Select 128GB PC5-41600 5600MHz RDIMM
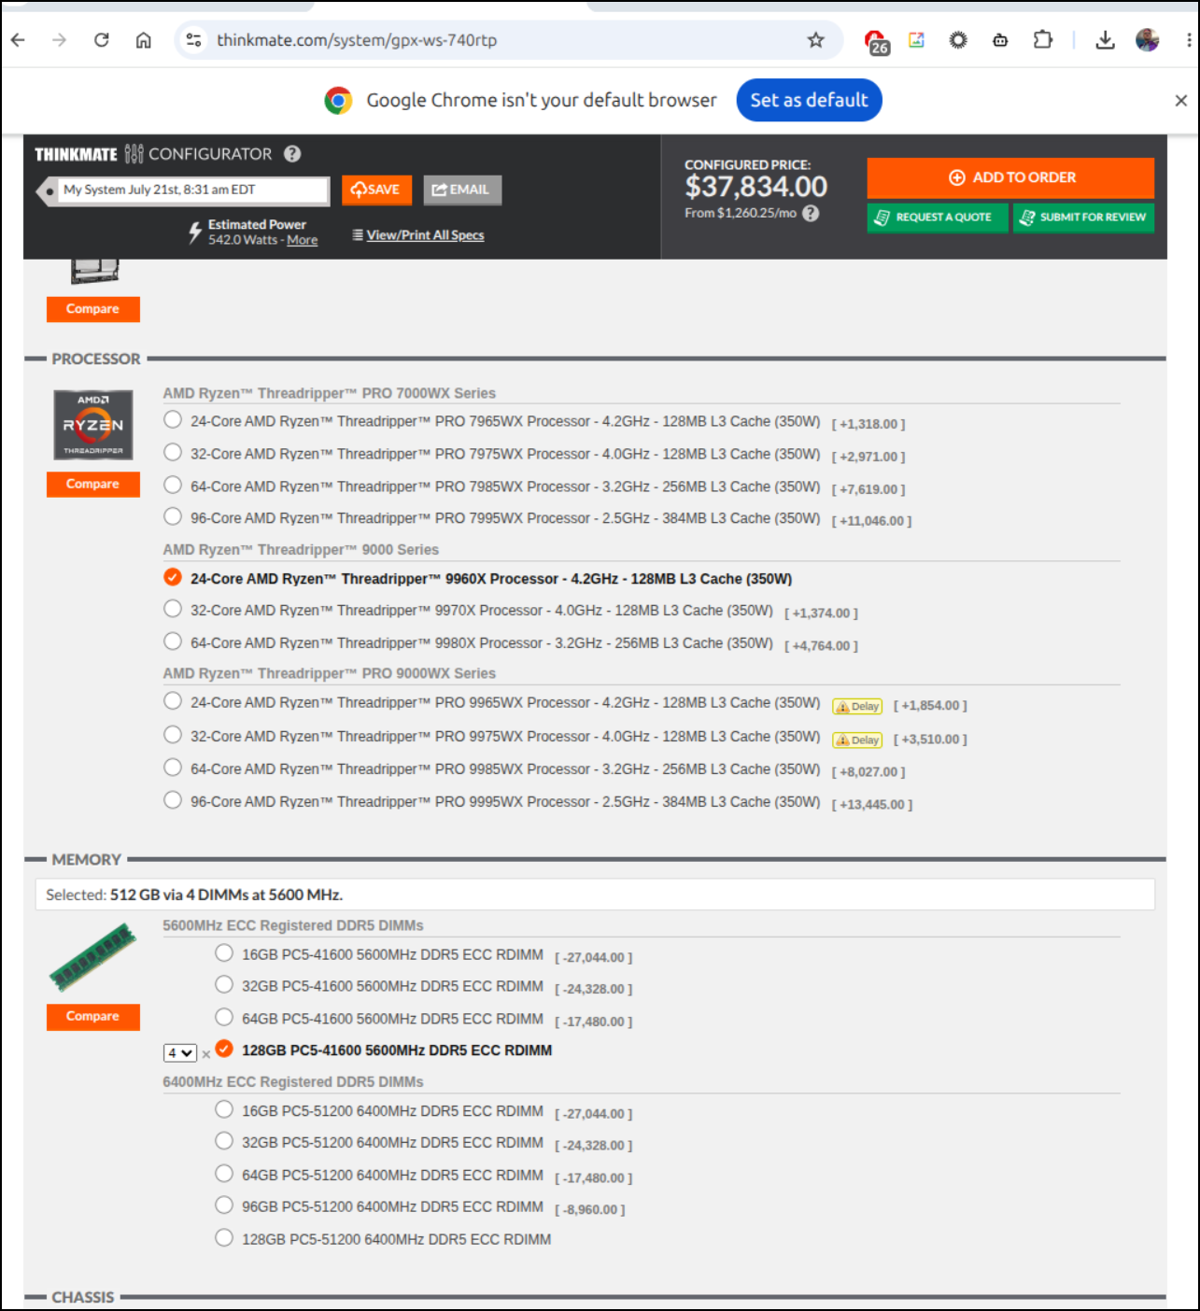Image resolution: width=1200 pixels, height=1311 pixels. [x=224, y=1049]
